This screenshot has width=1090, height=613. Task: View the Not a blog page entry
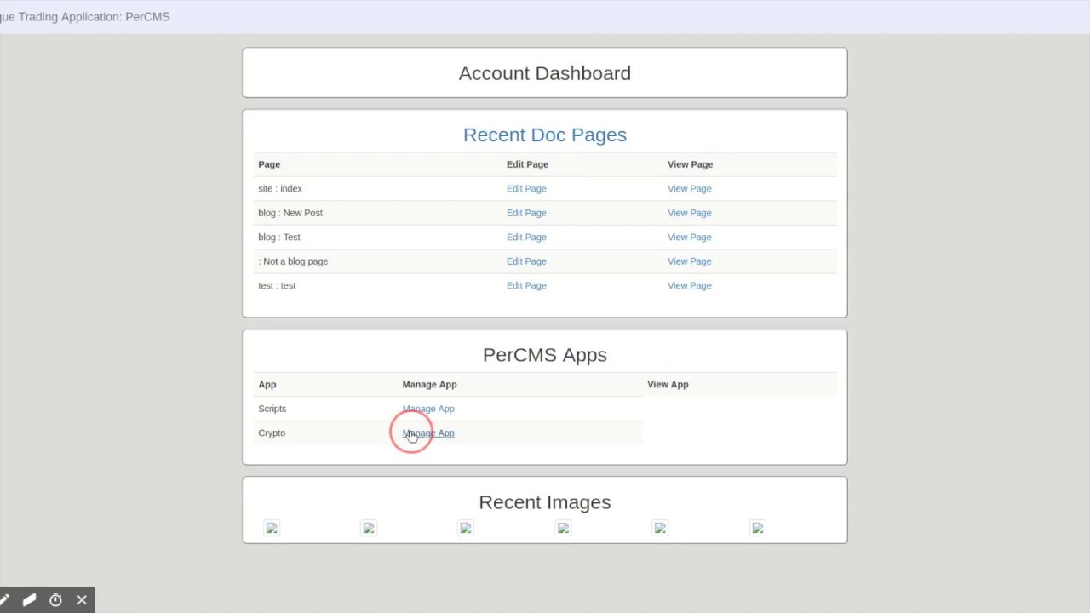pos(690,261)
